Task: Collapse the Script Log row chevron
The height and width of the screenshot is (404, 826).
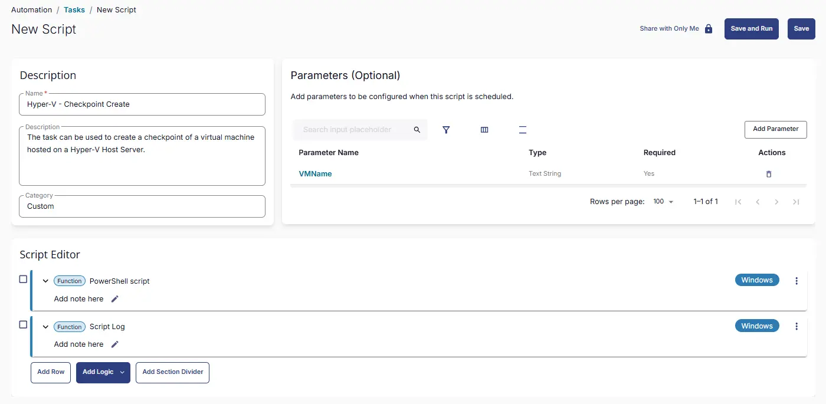Action: pos(45,327)
